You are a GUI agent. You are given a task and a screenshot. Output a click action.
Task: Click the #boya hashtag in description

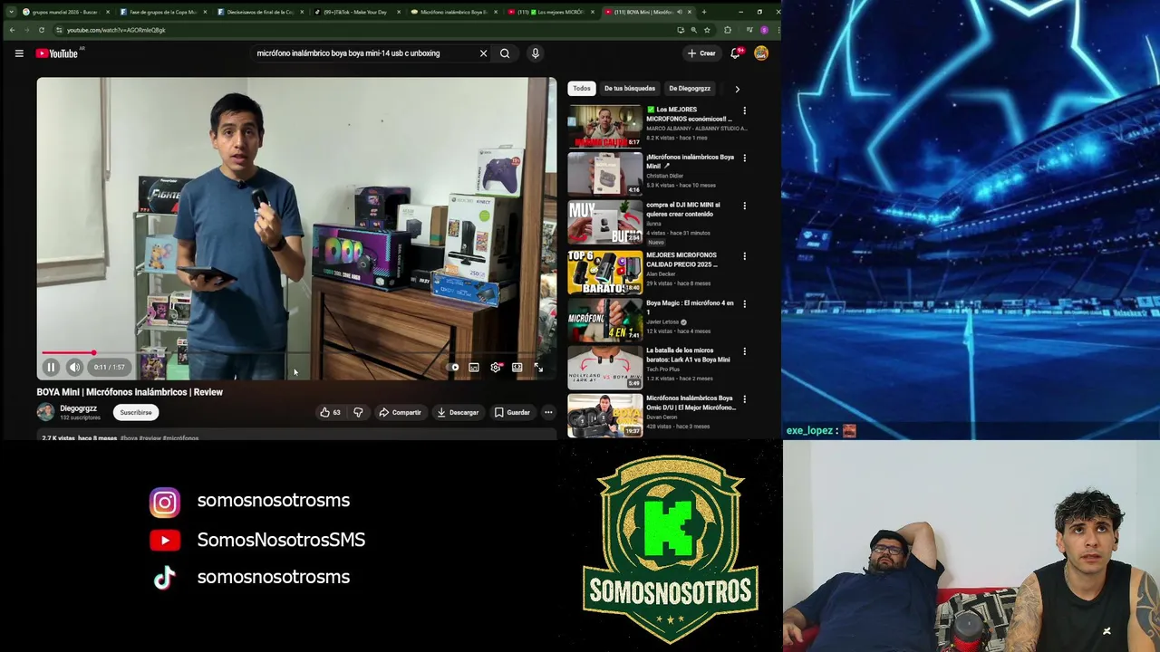129,438
